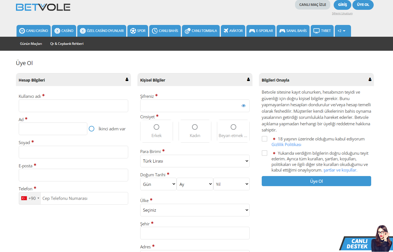This screenshot has width=393, height=252.
Task: Focus the Kullanıcı adı input field
Action: pos(73,106)
